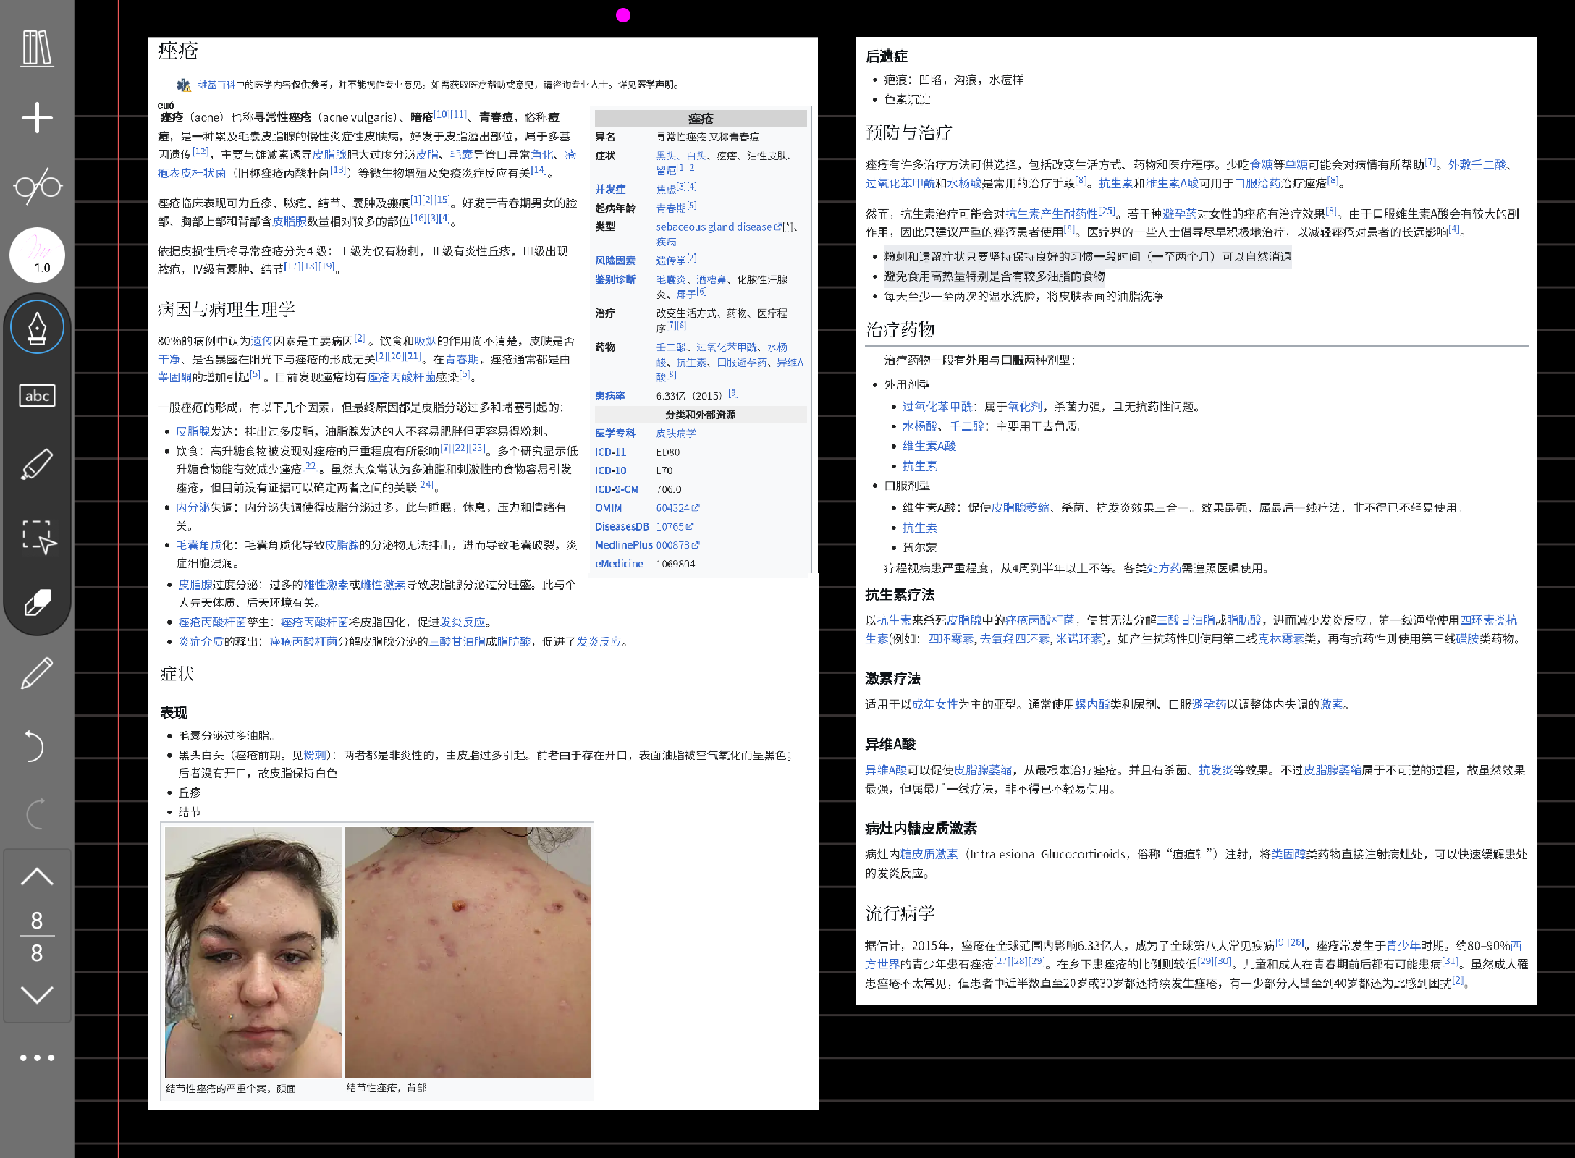1575x1158 pixels.
Task: Click the magenta dot at top
Action: (x=623, y=15)
